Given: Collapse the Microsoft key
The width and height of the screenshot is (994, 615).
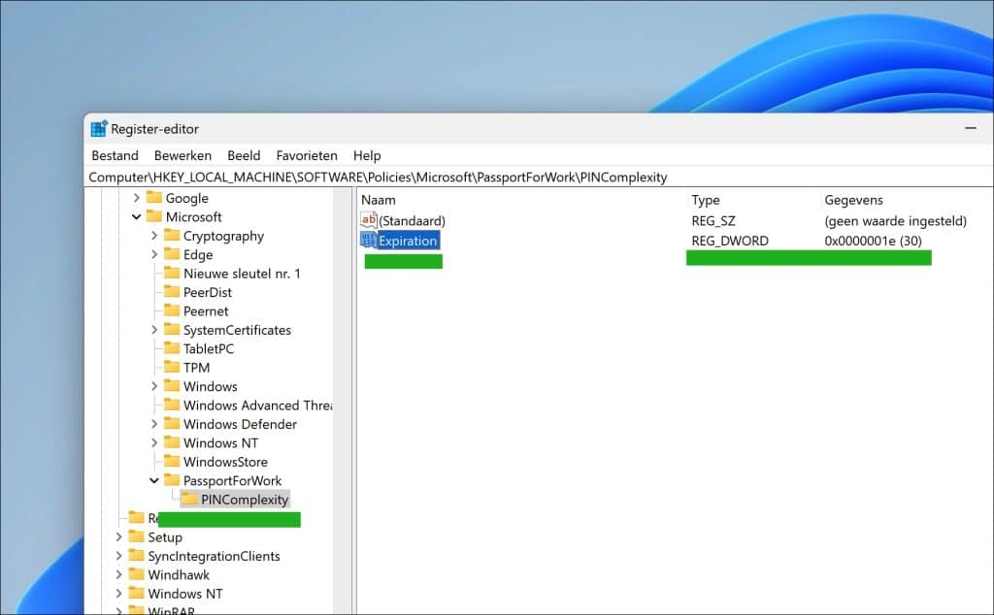Looking at the screenshot, I should (x=136, y=216).
